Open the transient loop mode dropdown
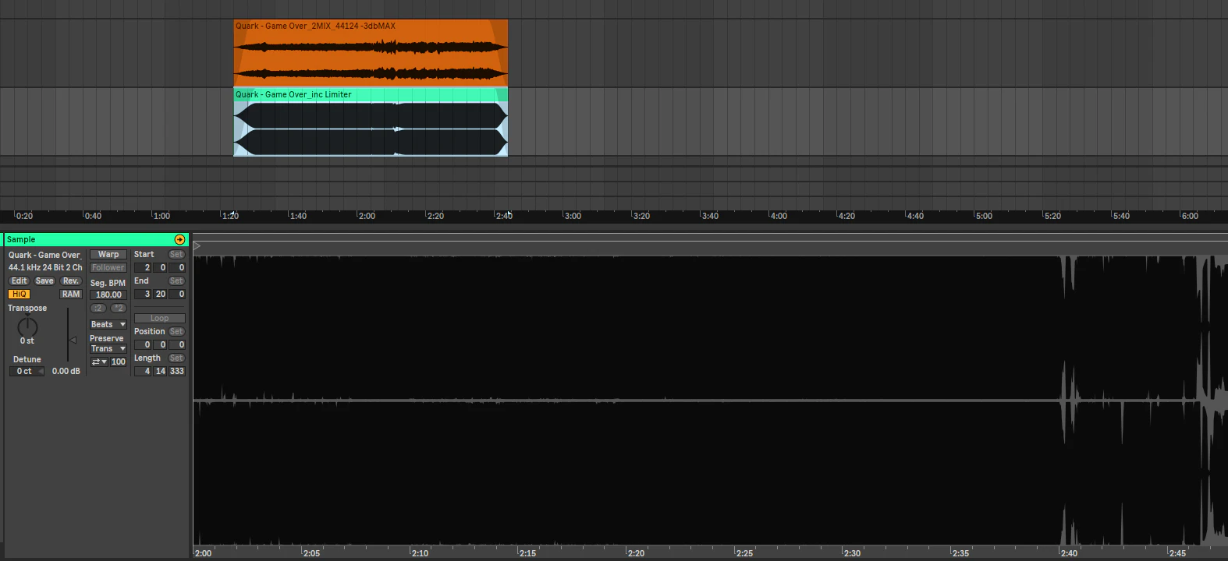This screenshot has height=561, width=1228. pos(99,362)
